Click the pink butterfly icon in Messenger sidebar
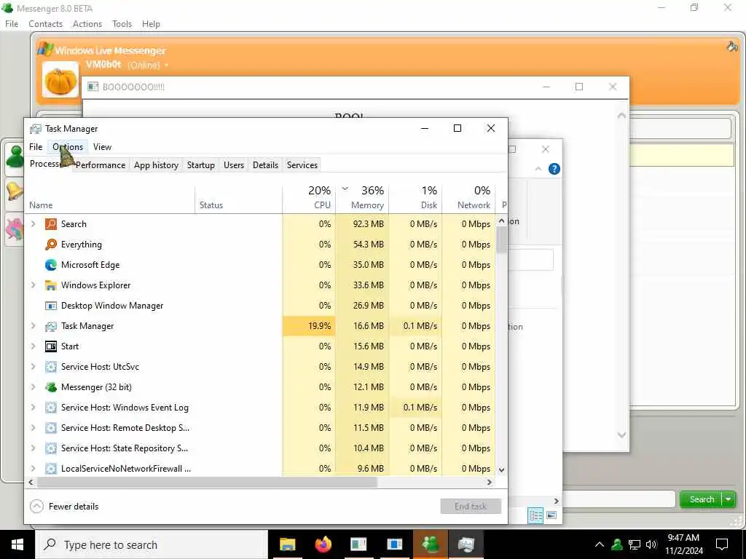Image resolution: width=746 pixels, height=559 pixels. pos(15,229)
